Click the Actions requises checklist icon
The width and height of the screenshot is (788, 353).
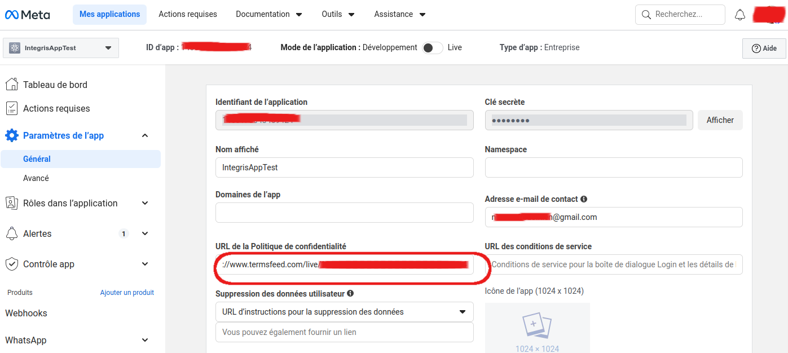tap(11, 108)
